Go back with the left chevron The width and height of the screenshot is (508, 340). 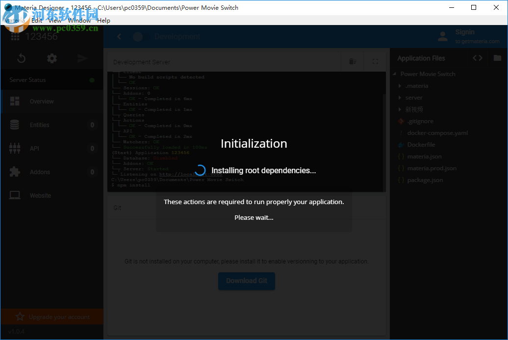[119, 37]
